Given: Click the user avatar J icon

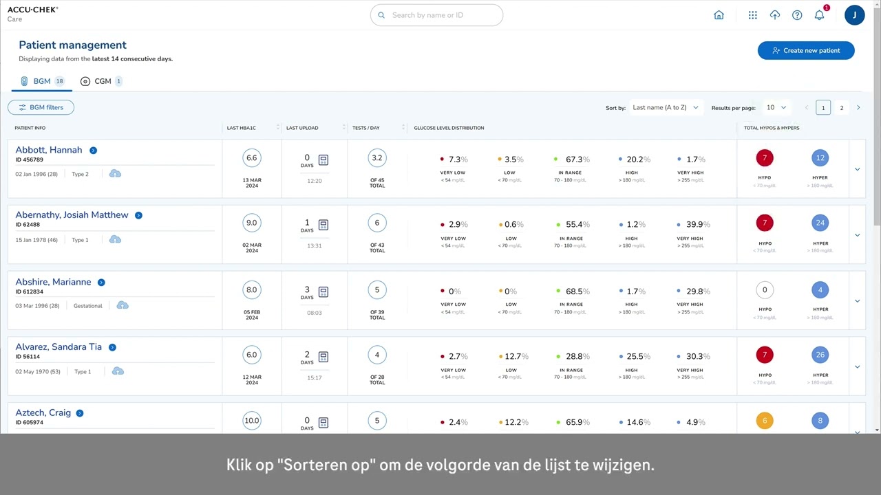Looking at the screenshot, I should click(x=854, y=15).
